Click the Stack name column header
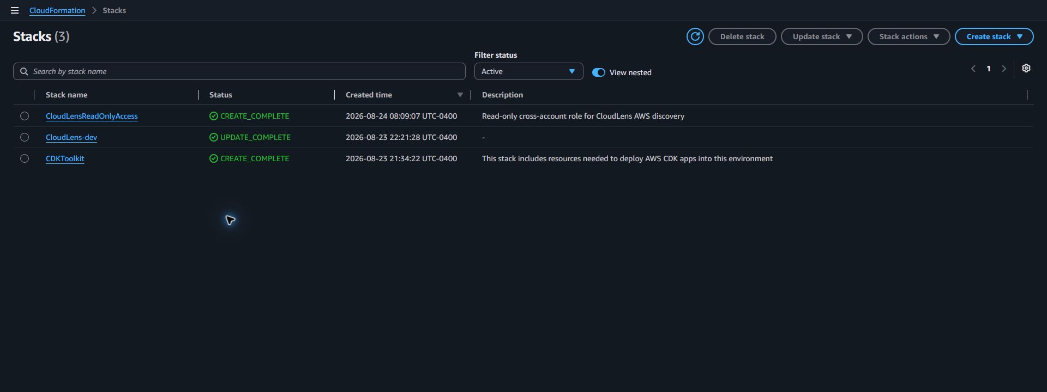 pyautogui.click(x=67, y=95)
